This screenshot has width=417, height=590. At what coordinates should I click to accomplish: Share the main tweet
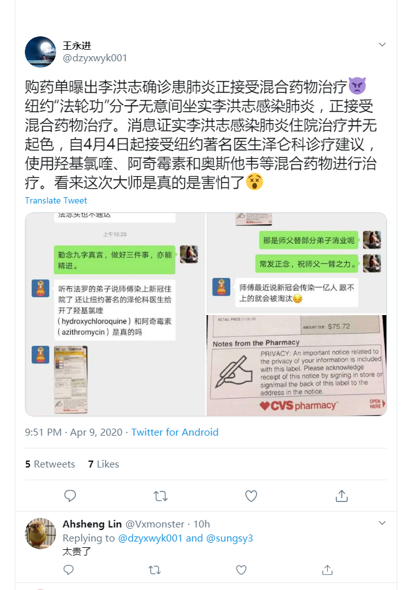click(341, 496)
